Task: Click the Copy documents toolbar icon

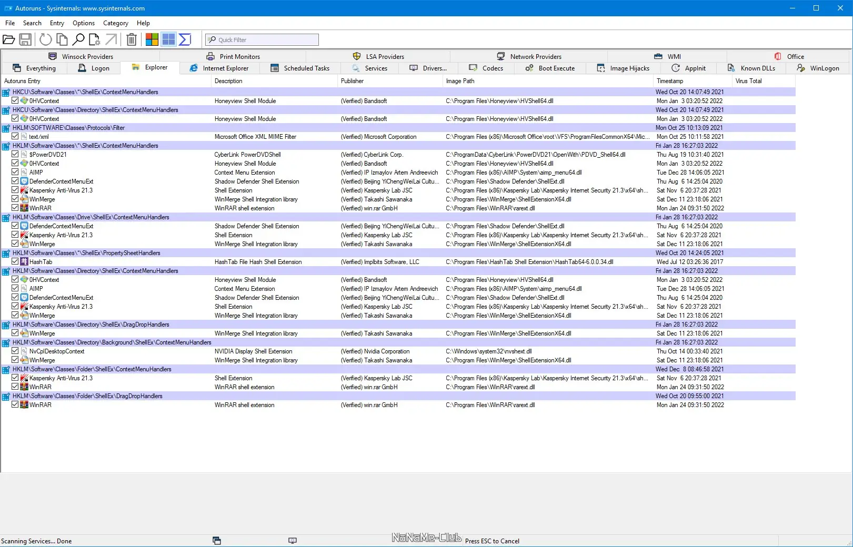Action: [x=62, y=39]
